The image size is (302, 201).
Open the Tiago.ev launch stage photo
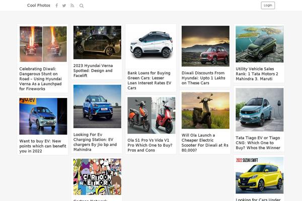tap(43, 116)
